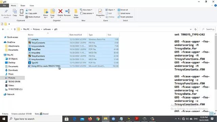This screenshot has height=122, width=217.
Task: Select the TrnsysConstants F90 file
Action: (x=73, y=43)
